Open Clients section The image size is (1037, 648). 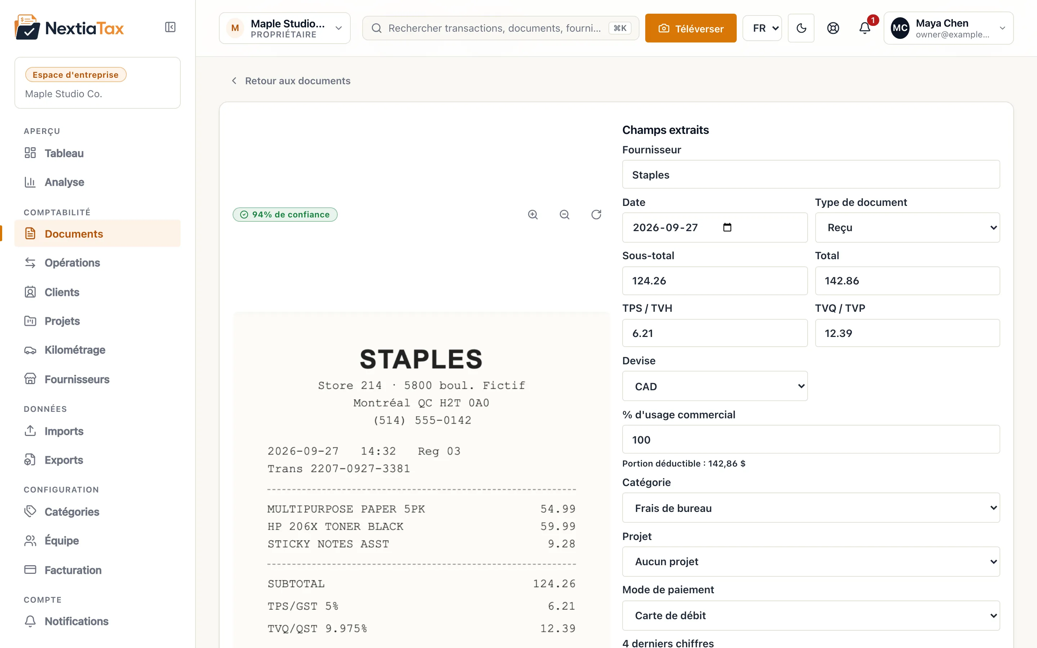(x=97, y=292)
